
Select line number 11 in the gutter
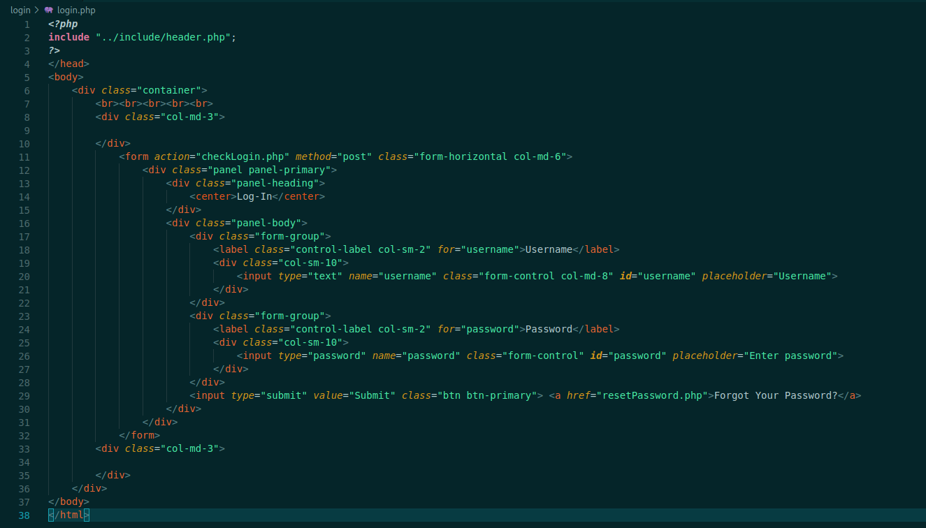click(24, 156)
